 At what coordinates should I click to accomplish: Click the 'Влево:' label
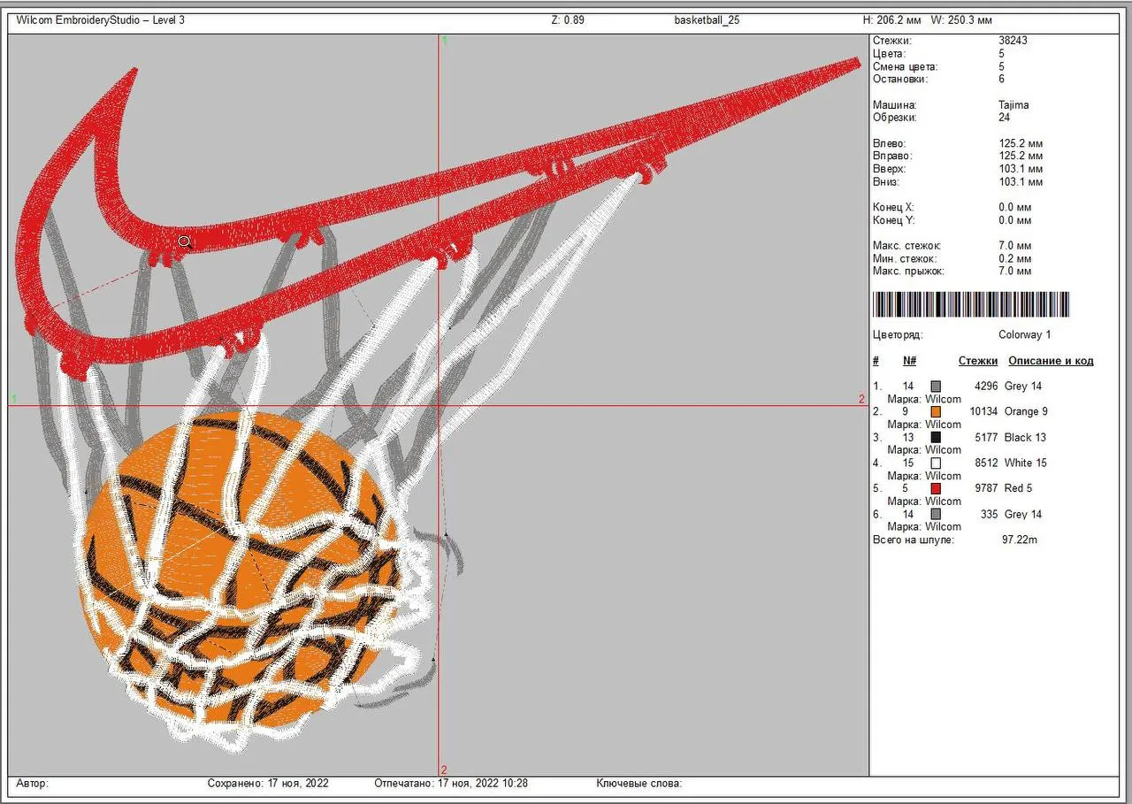coord(889,143)
